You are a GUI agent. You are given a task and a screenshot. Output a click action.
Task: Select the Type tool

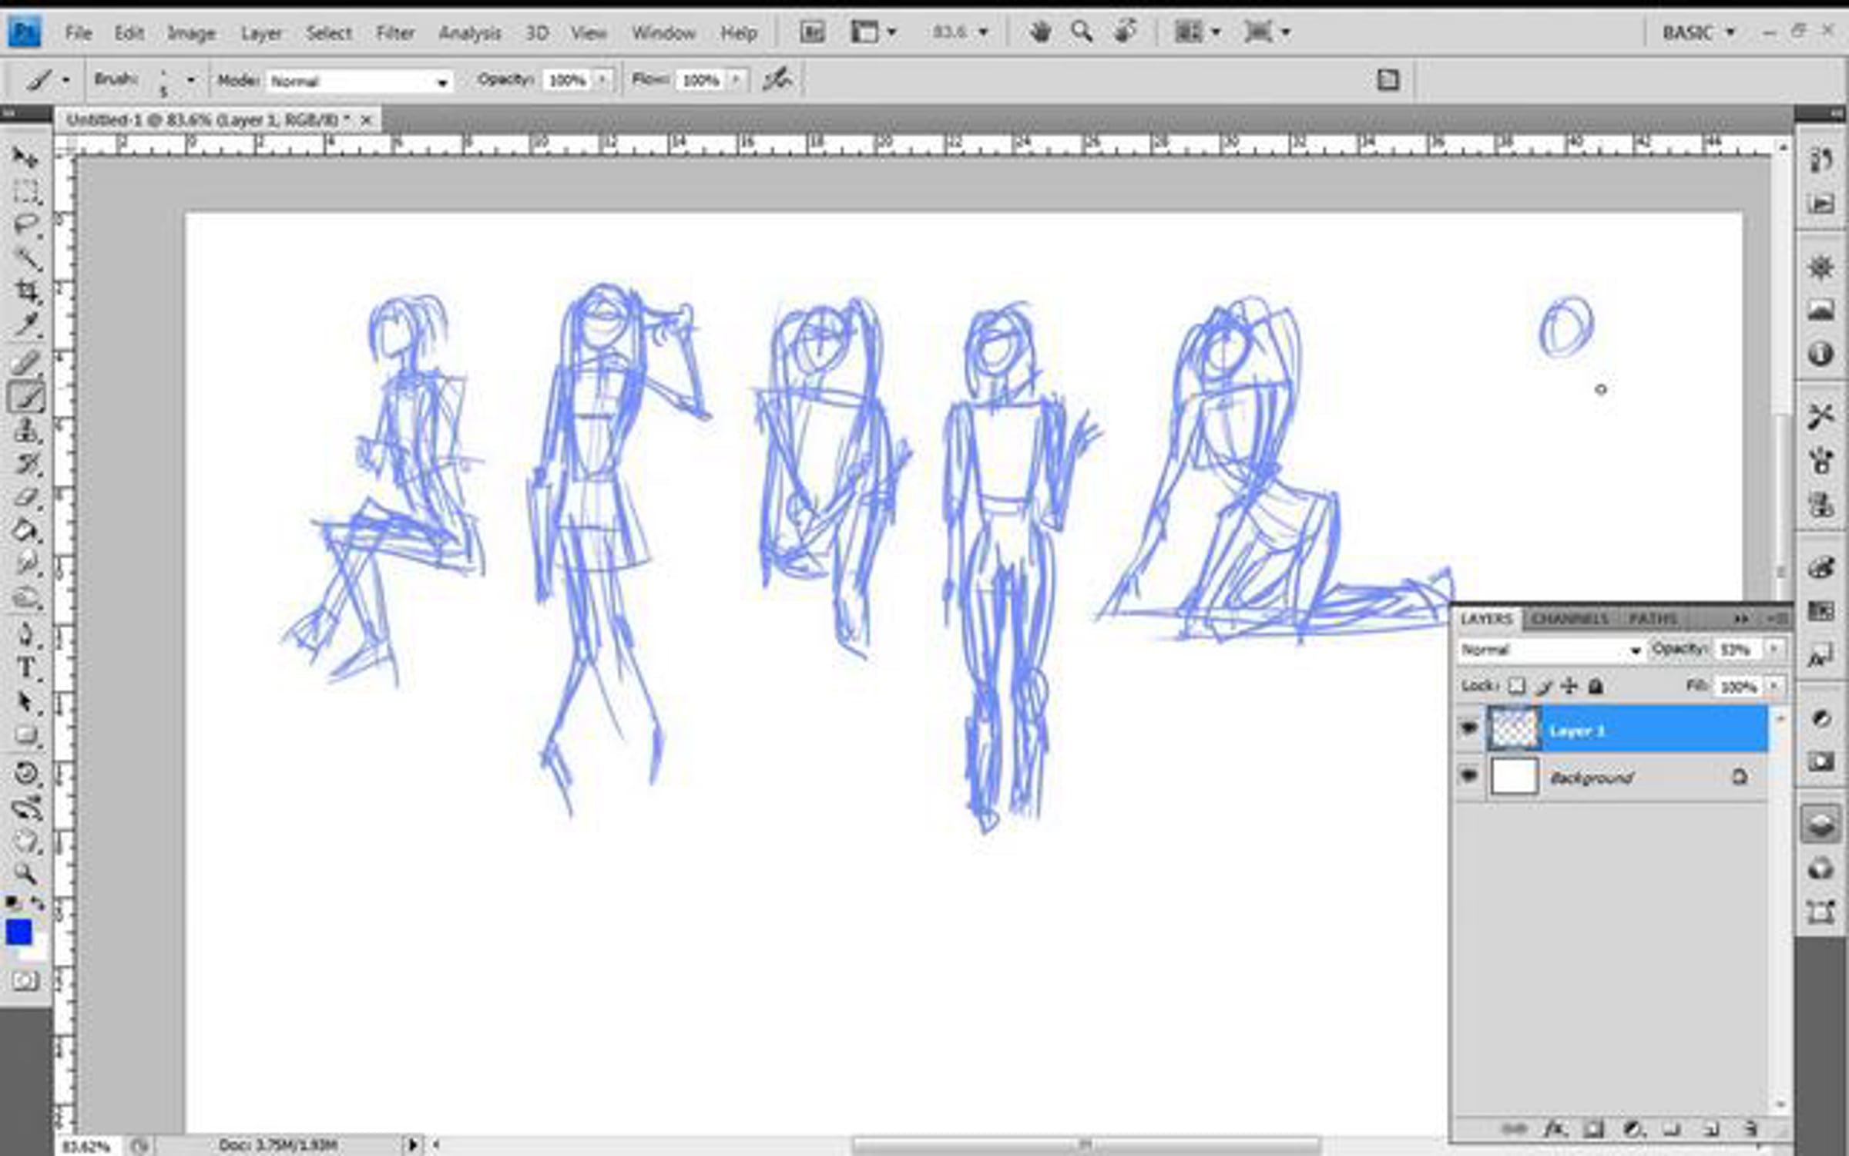[26, 667]
